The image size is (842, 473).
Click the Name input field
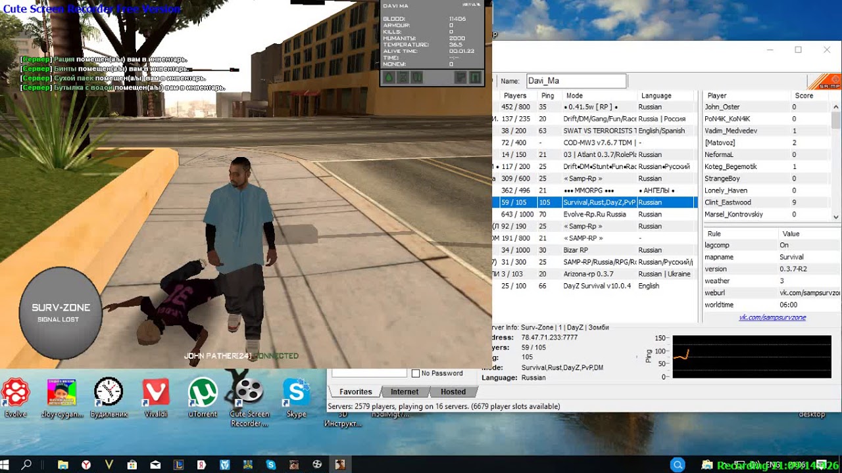pos(576,81)
